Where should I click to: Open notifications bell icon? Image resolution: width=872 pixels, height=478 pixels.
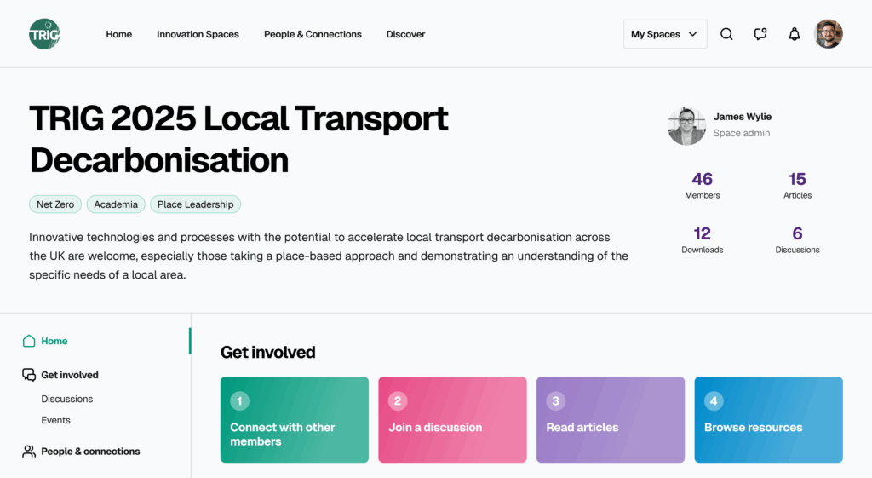tap(795, 34)
